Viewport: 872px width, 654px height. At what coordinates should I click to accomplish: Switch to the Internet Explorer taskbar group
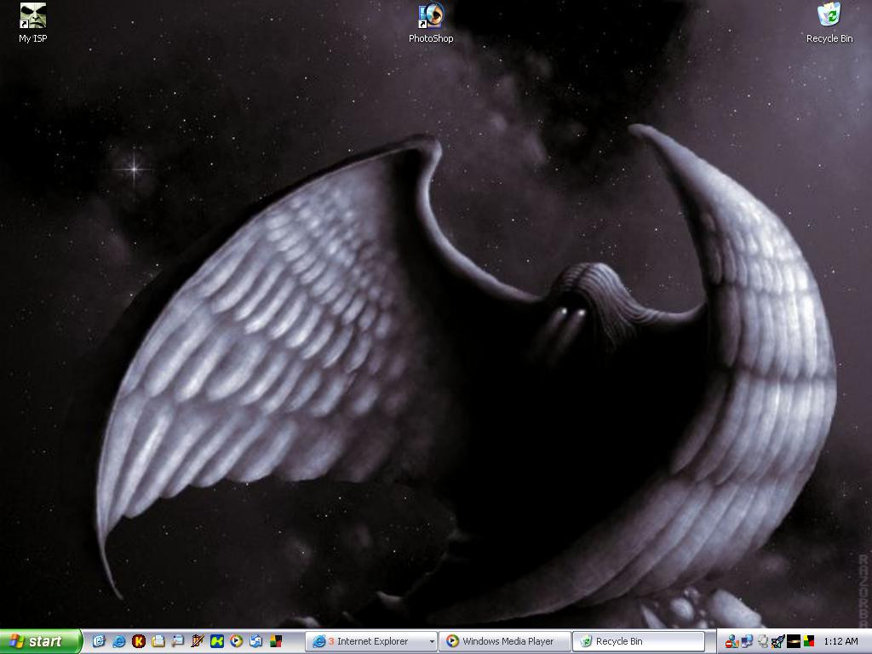[x=371, y=641]
